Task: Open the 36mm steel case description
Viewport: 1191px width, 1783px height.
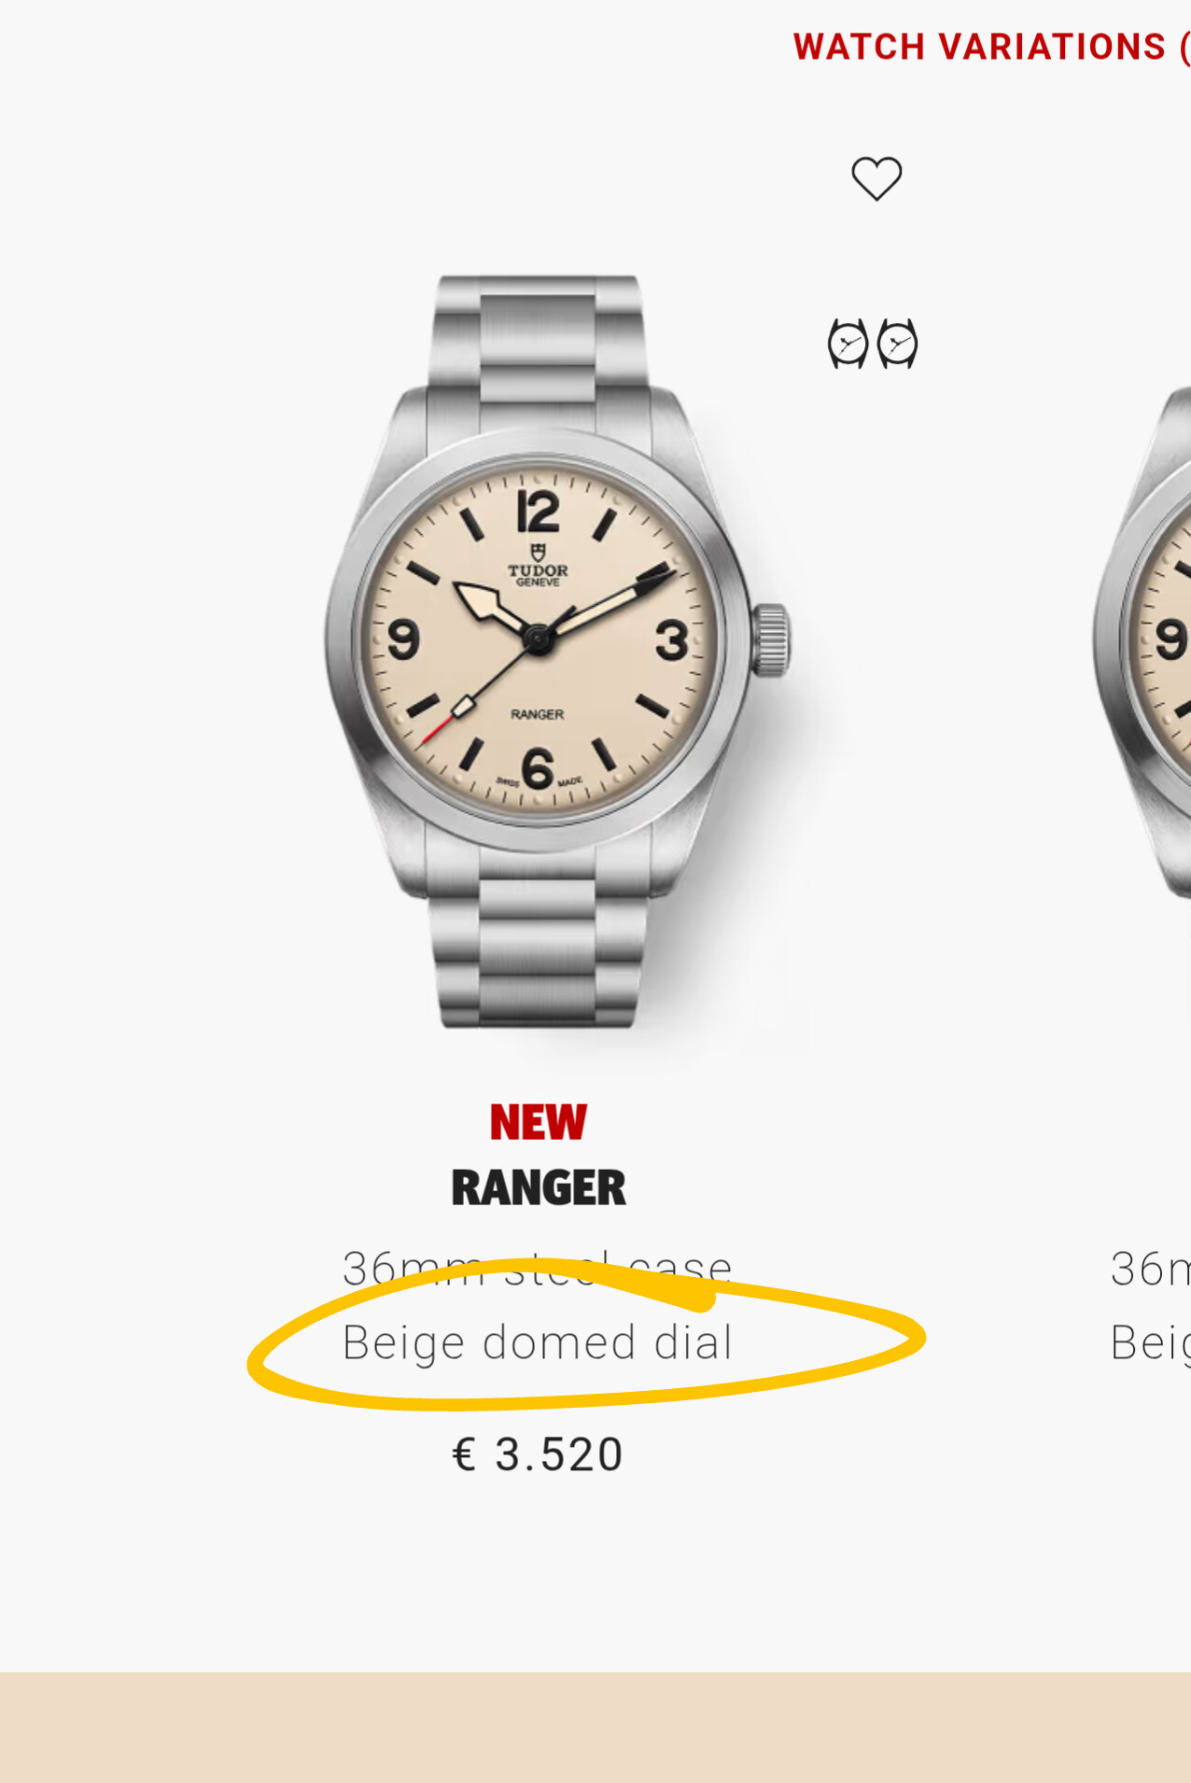Action: (x=538, y=1268)
